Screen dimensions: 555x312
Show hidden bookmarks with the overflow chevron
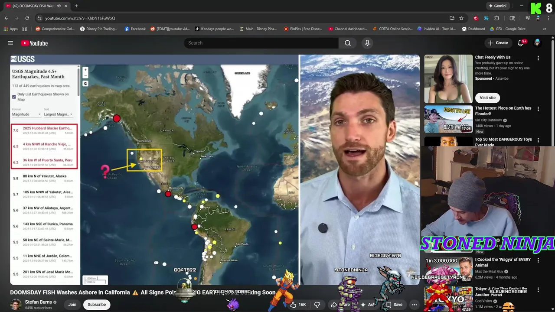545,29
